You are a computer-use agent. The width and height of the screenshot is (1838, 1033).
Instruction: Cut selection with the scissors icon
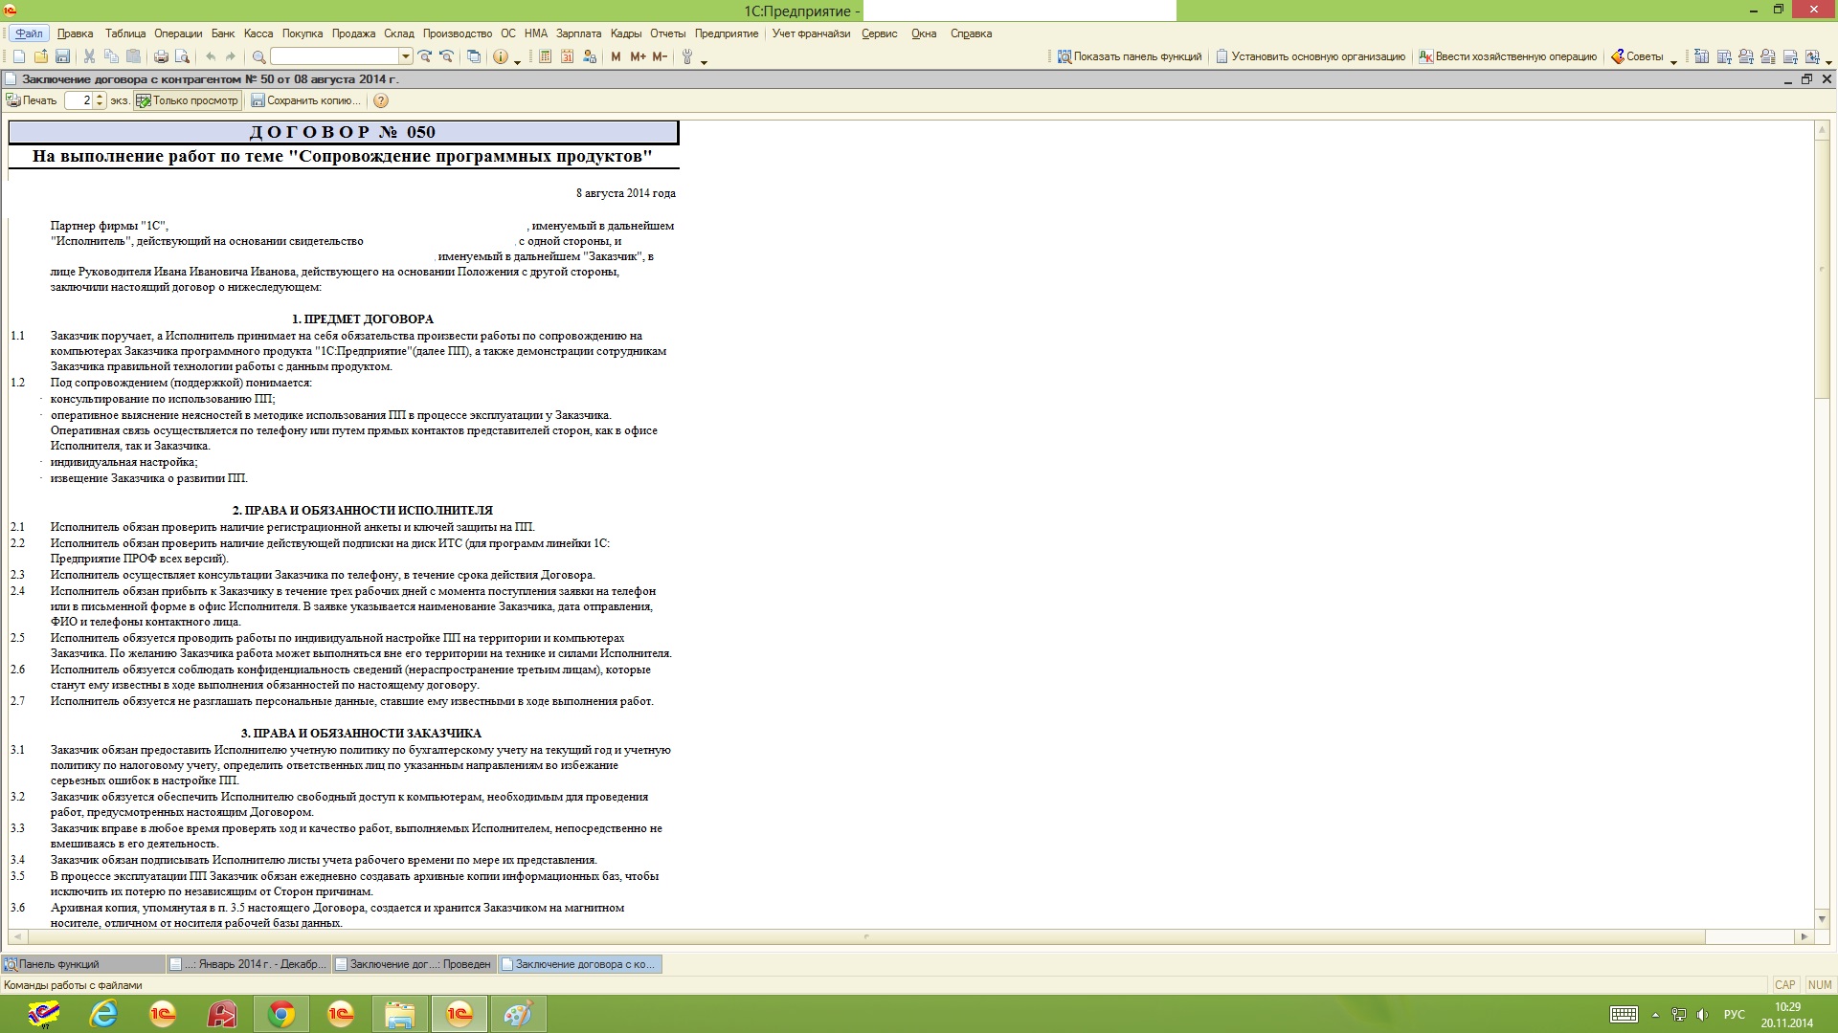click(89, 56)
